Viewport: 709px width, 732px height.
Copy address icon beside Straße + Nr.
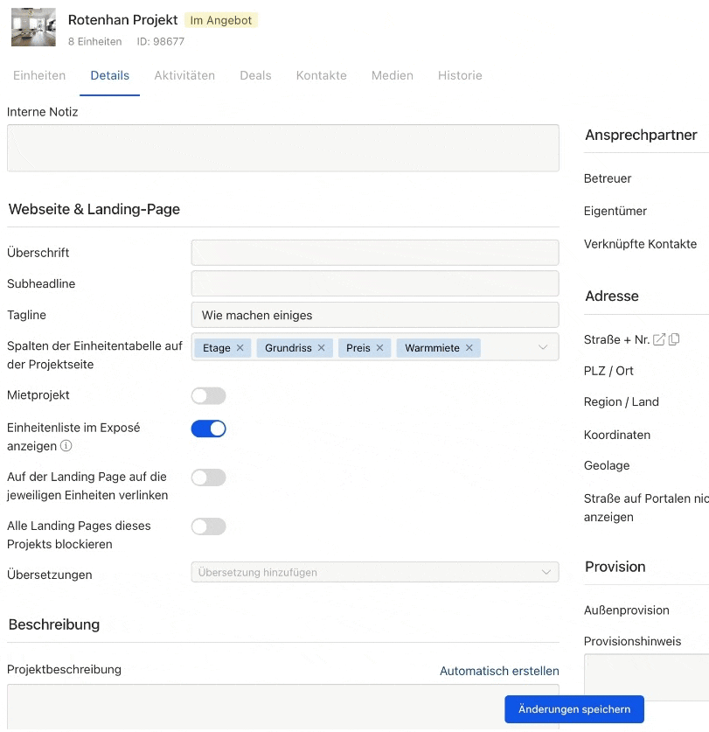(x=674, y=339)
